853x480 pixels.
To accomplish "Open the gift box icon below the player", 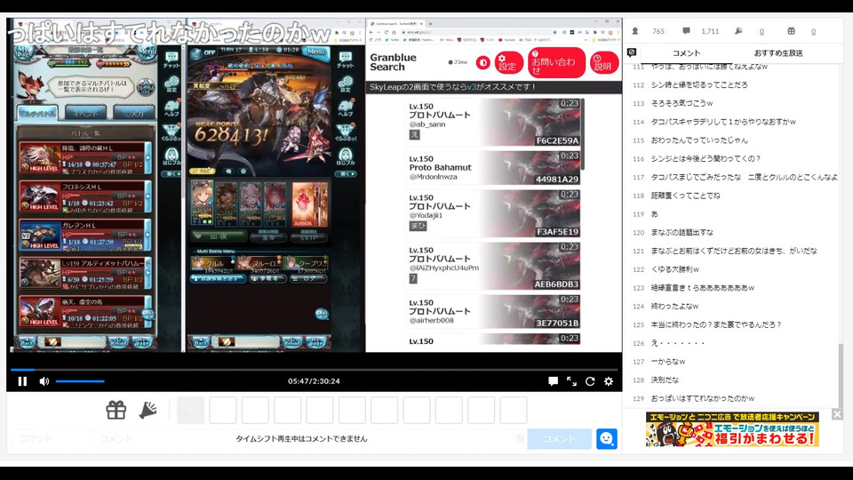I will click(116, 410).
